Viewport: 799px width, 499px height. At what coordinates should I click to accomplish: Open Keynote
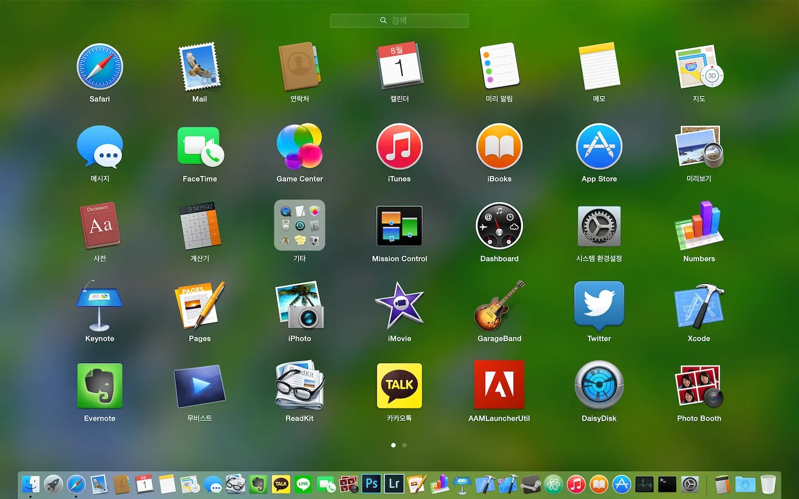click(x=100, y=305)
